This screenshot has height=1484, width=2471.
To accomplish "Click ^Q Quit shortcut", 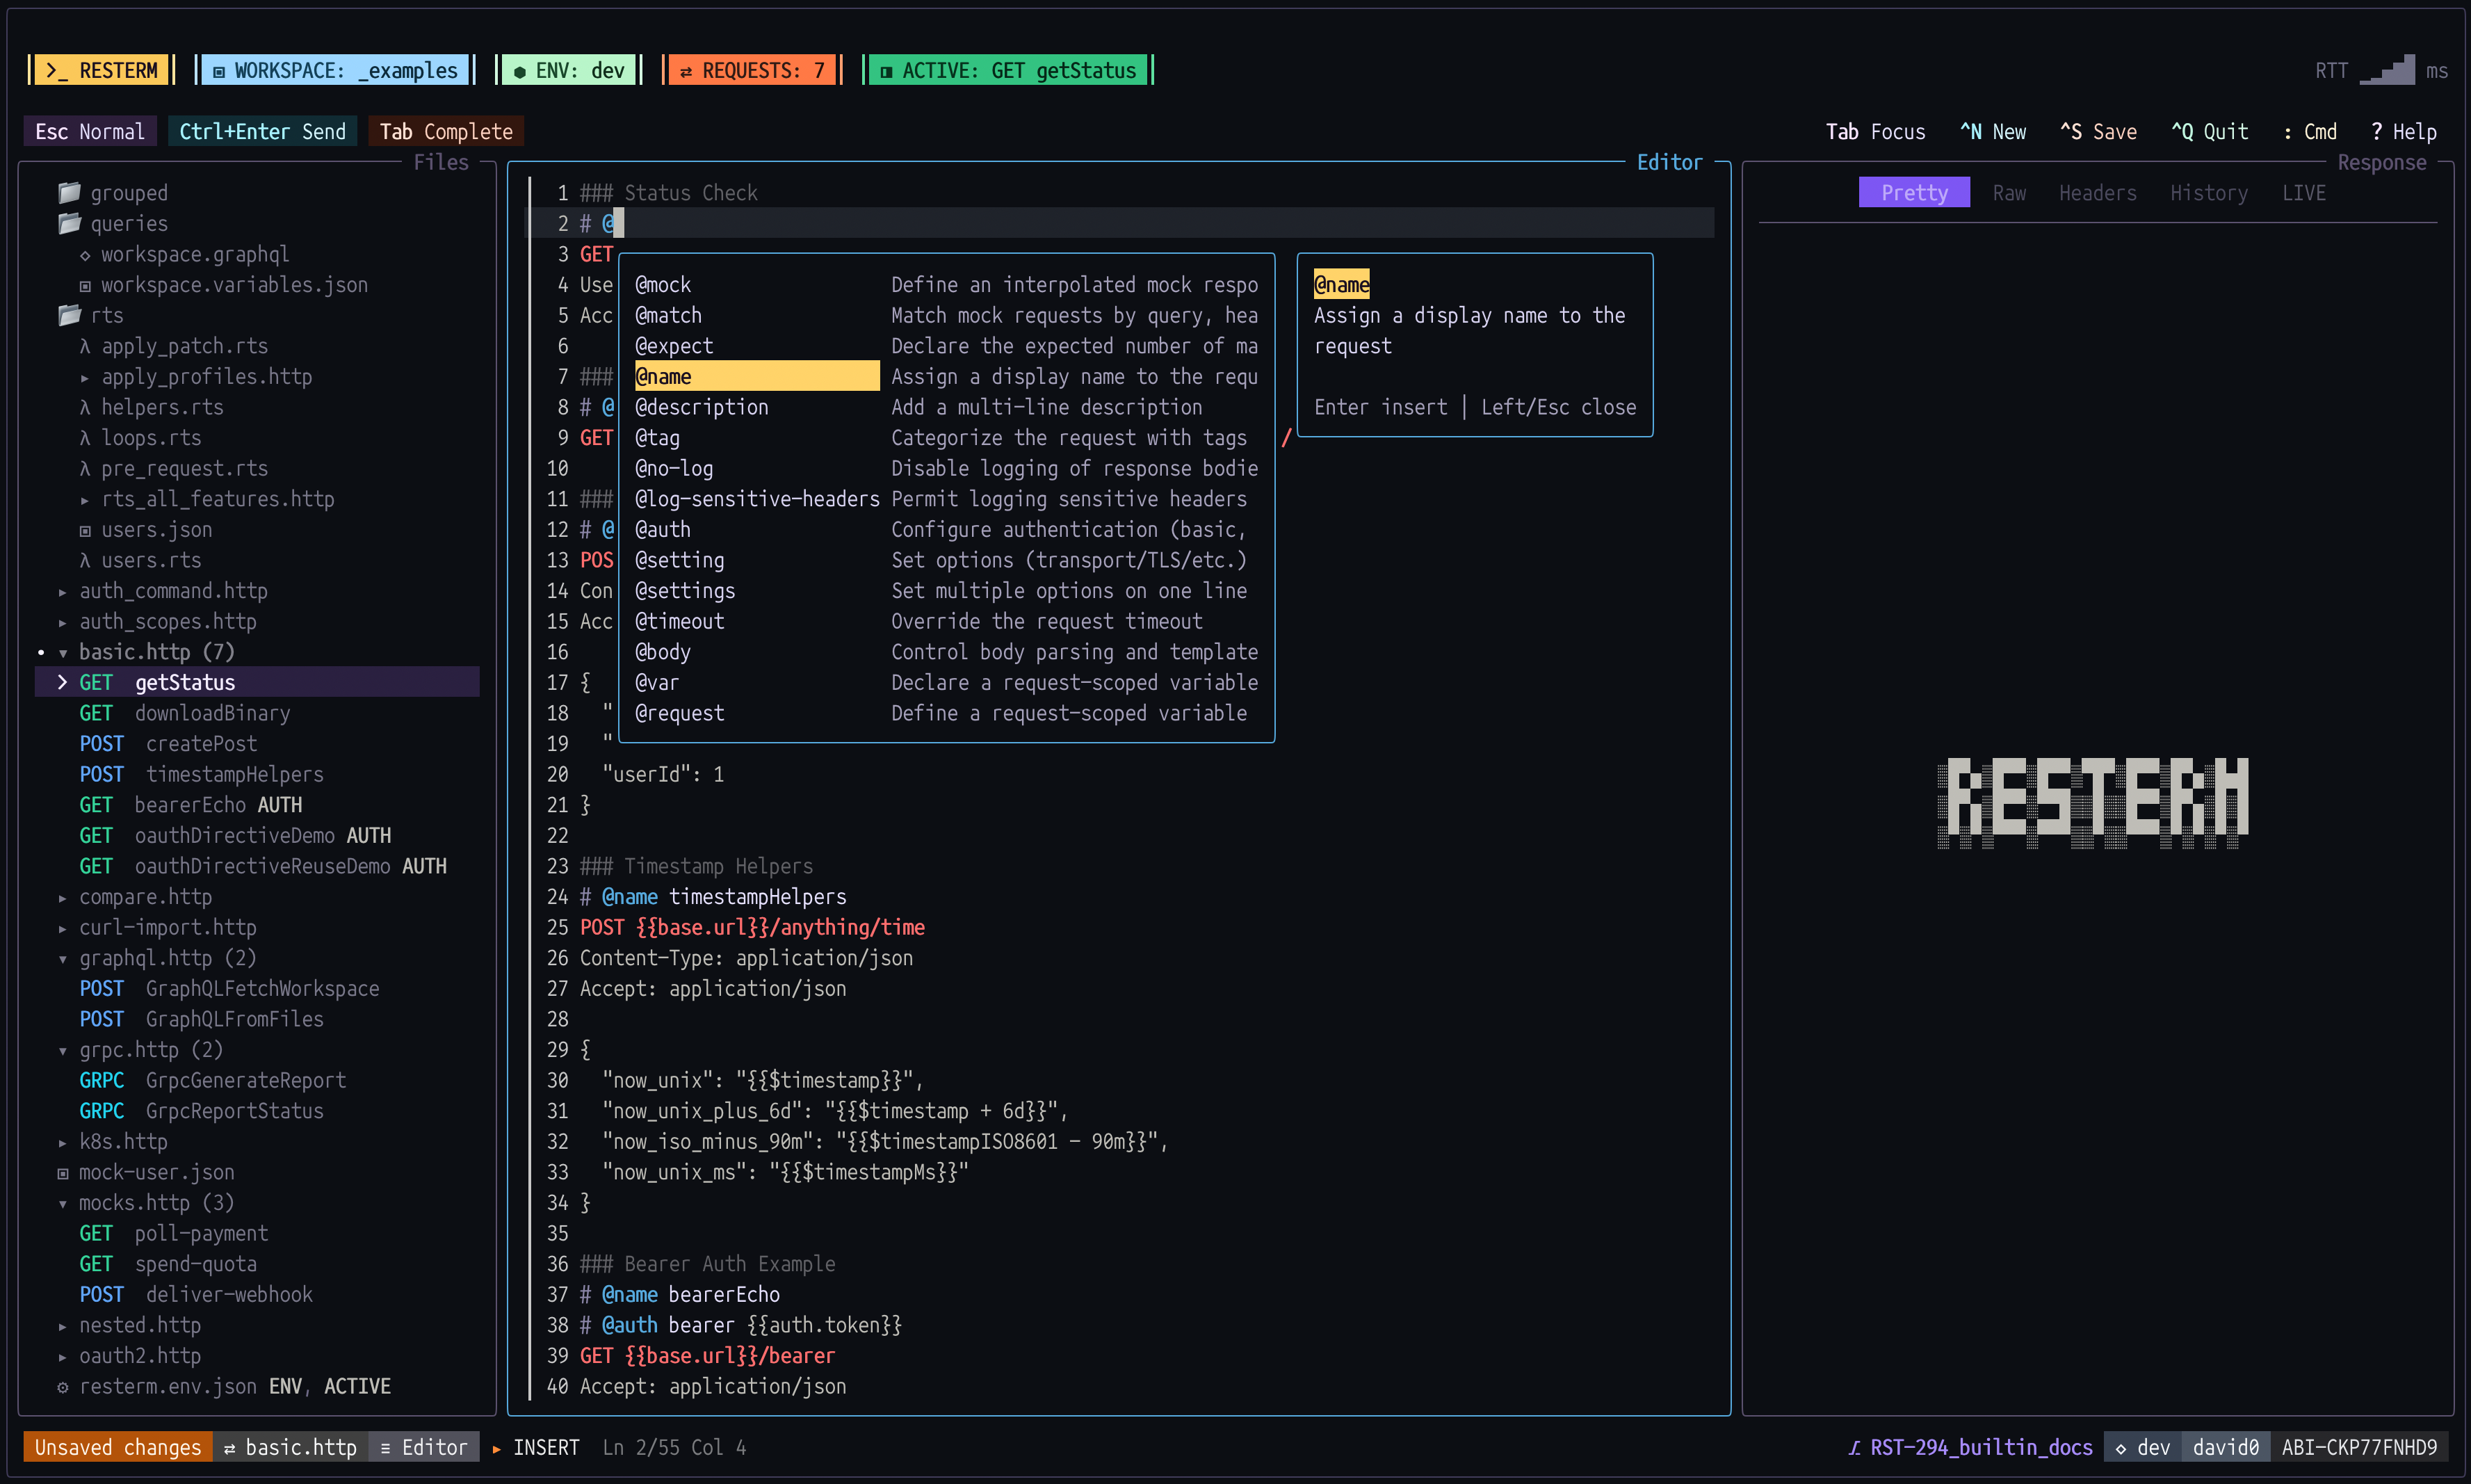I will (x=2209, y=131).
